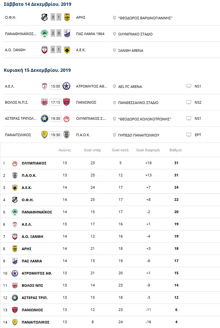Click the Asteras Tripolis crest in the fixture row
The width and height of the screenshot is (220, 328).
click(x=44, y=119)
